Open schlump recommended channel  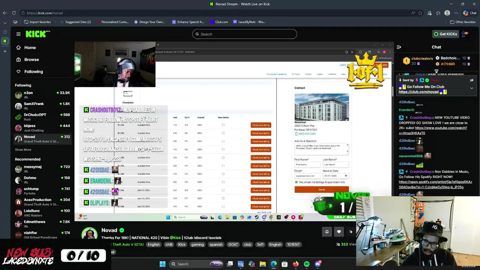[42, 191]
